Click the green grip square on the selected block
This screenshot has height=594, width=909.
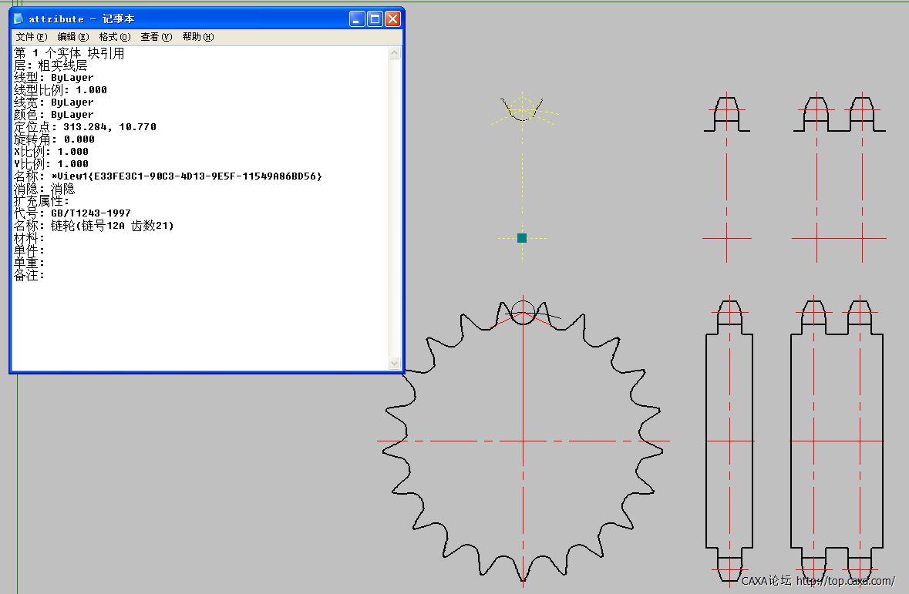click(x=522, y=238)
